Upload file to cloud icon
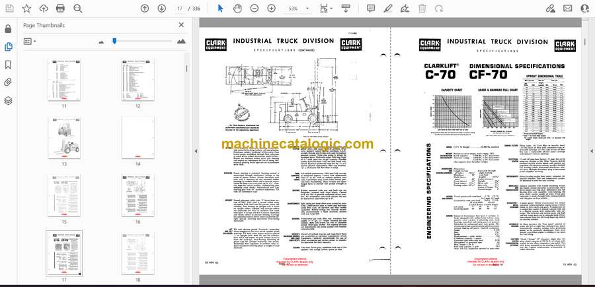 [44, 9]
